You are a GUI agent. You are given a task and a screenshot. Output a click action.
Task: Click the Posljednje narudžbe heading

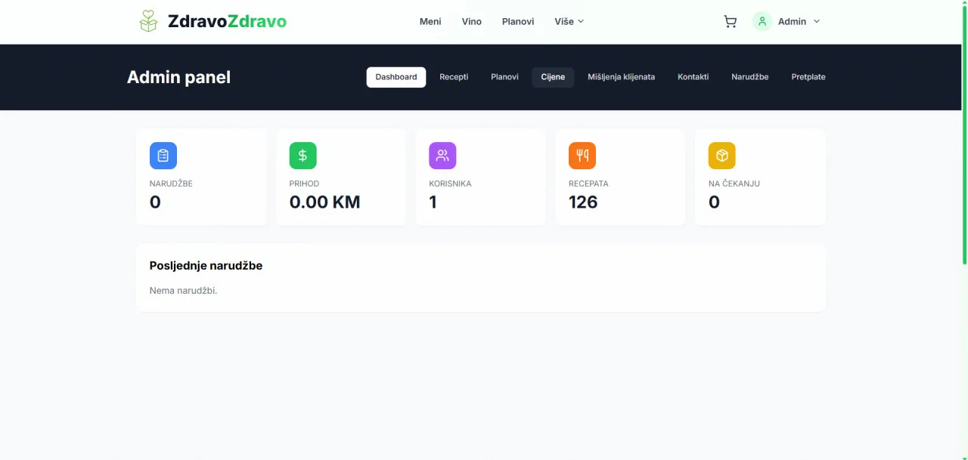(x=206, y=266)
